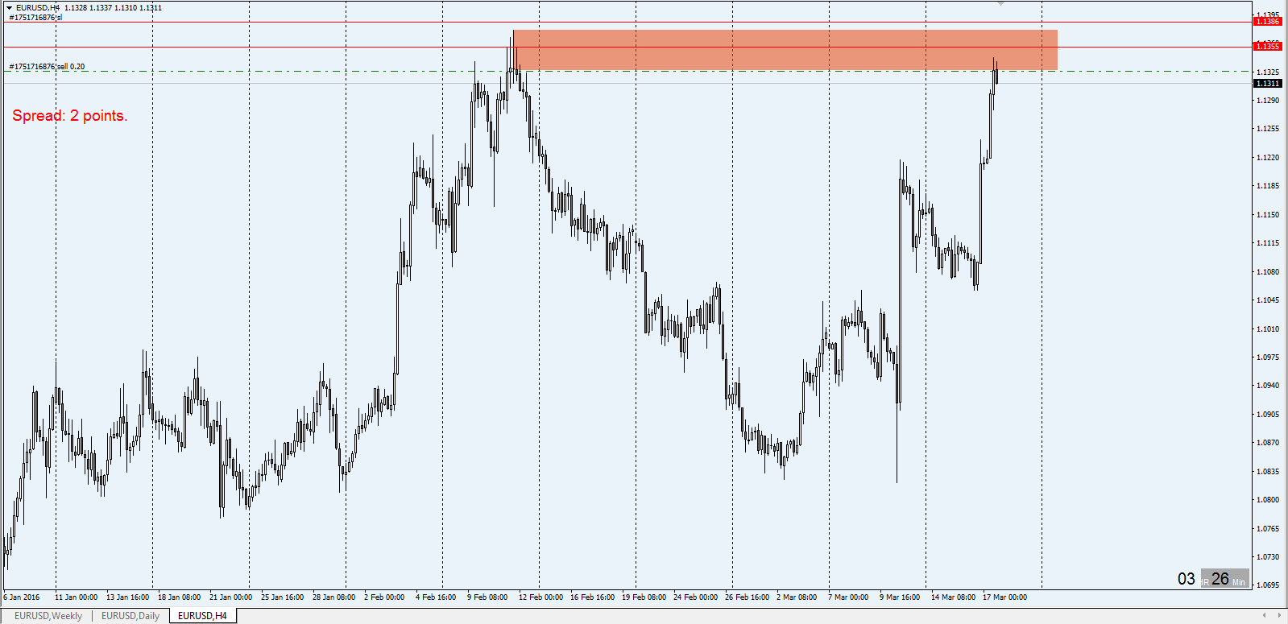Image resolution: width=1288 pixels, height=624 pixels.
Task: Click the '14 Mar 08:00' time axis label
Action: pos(953,597)
